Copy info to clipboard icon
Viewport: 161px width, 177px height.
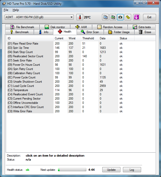tap(105, 17)
